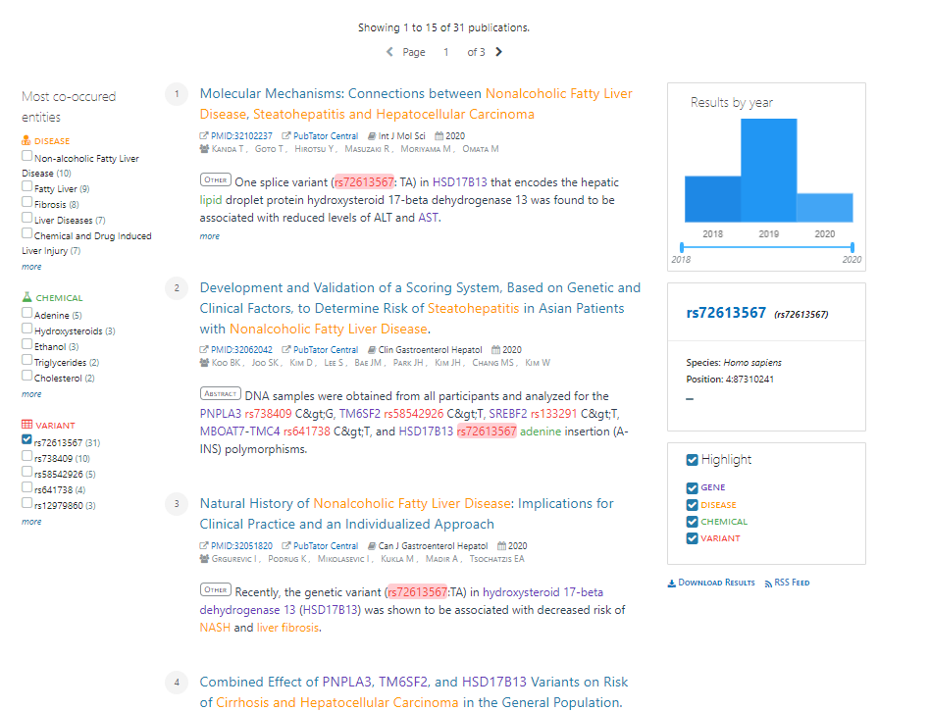This screenshot has width=930, height=711.
Task: Enable the Fibrosis disease filter
Action: point(25,204)
